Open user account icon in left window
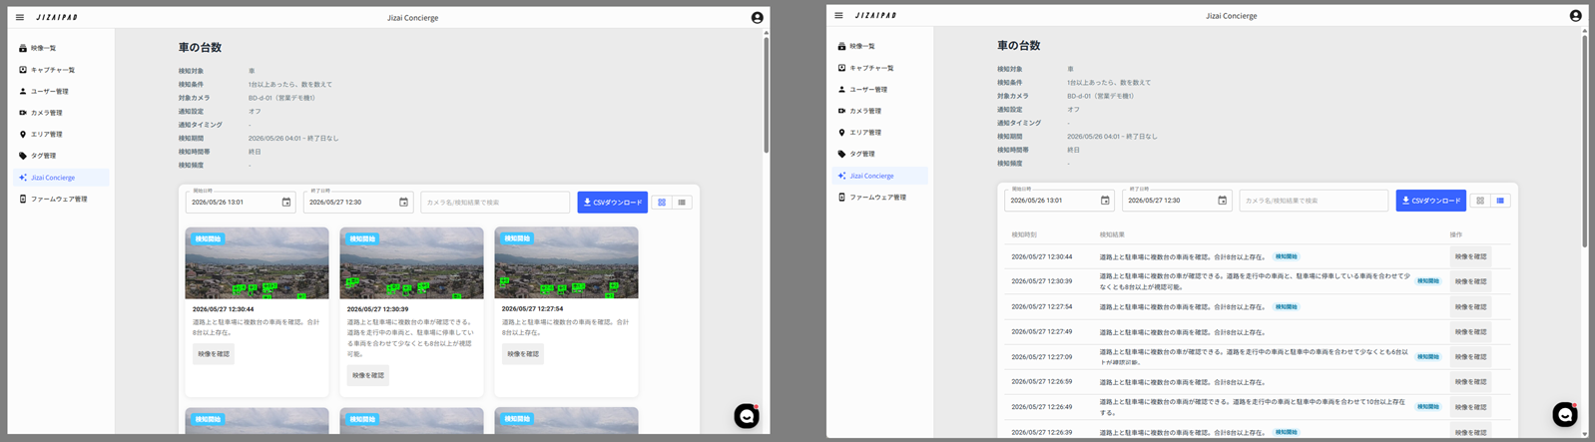This screenshot has height=442, width=1595. coord(757,17)
